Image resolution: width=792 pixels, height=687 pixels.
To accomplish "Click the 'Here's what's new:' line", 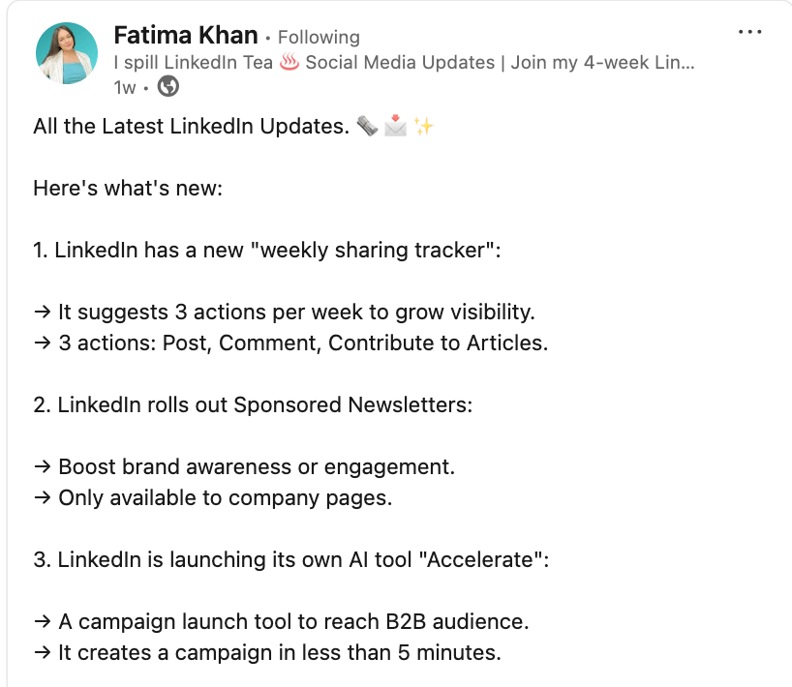I will (128, 189).
